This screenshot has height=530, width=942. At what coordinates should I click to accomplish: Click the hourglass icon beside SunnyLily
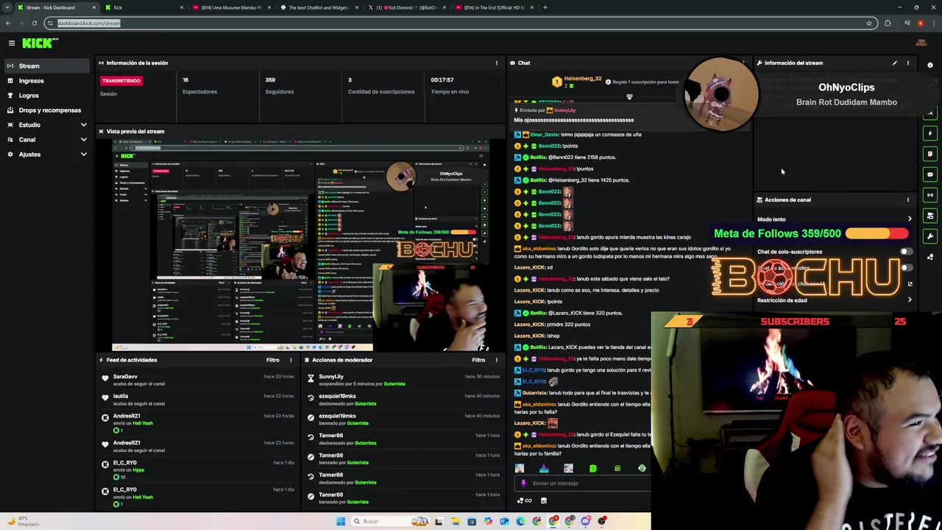311,378
